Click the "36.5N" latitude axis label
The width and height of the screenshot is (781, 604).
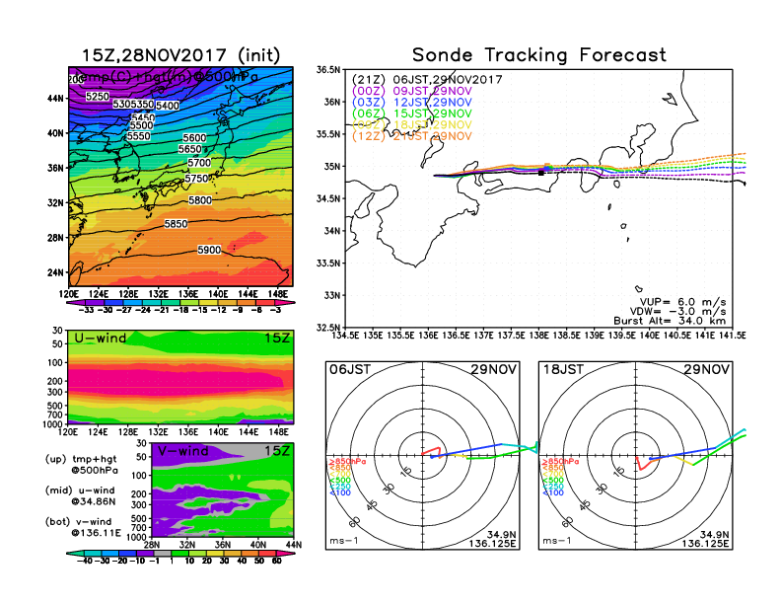[328, 70]
